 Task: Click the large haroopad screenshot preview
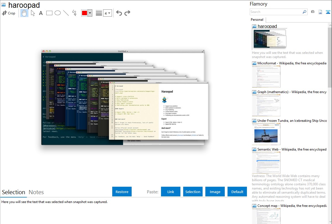pos(125,97)
